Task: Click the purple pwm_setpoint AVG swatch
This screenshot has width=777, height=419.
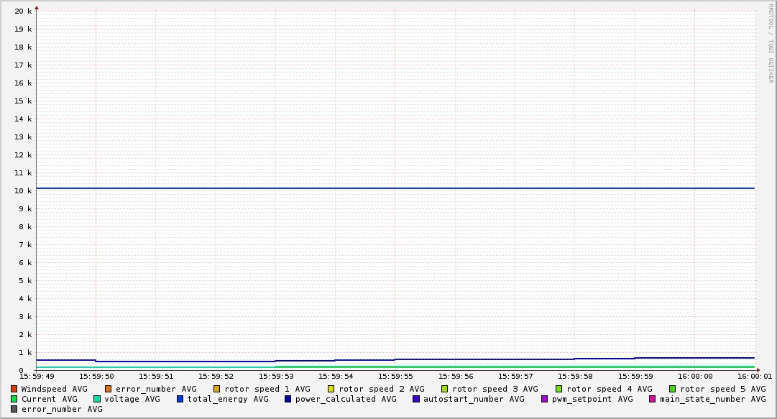Action: coord(545,399)
